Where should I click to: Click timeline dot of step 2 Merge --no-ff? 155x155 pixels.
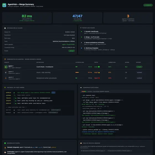pos(81,37)
